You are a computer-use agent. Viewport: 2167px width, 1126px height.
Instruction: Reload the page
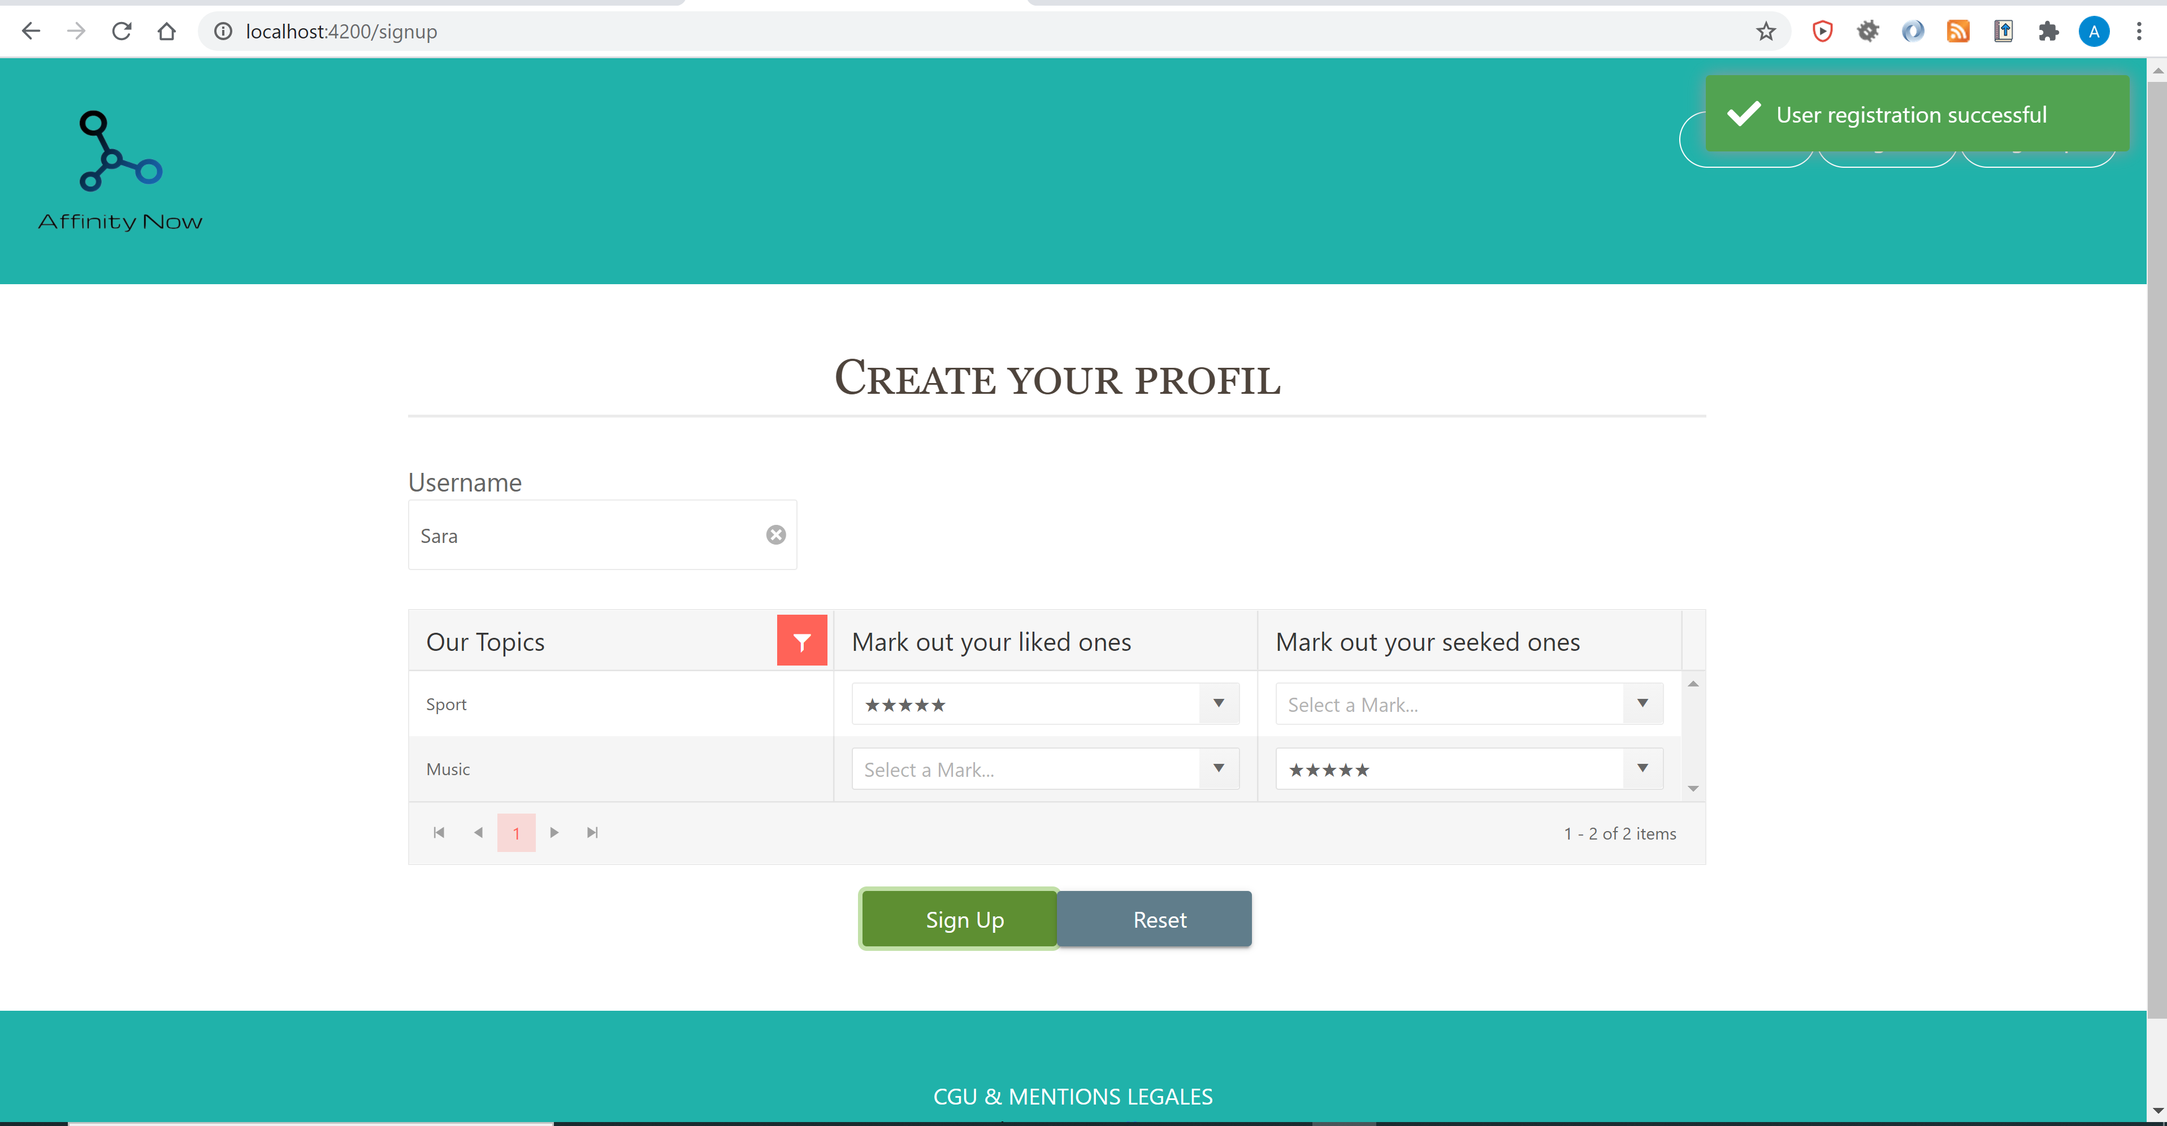coord(122,31)
